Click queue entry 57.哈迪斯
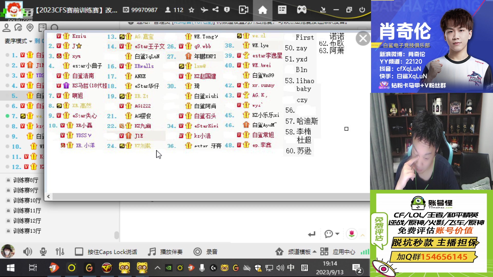This screenshot has width=493, height=277. pyautogui.click(x=302, y=121)
